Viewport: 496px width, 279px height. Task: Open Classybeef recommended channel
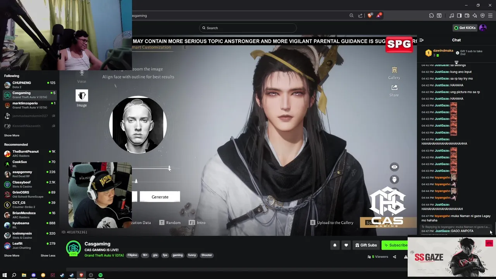(x=30, y=184)
